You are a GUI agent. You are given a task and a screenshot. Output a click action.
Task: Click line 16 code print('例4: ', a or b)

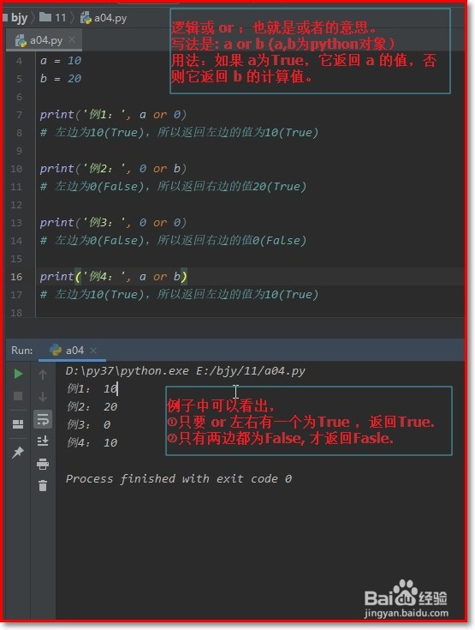114,276
